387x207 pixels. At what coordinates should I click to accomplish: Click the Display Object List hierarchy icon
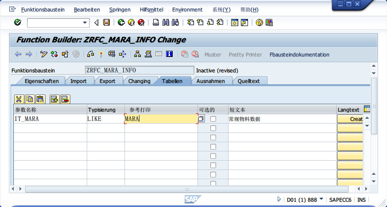click(137, 54)
